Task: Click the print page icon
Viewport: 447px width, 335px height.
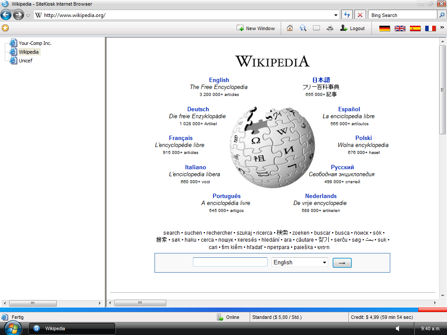Action: (x=330, y=28)
